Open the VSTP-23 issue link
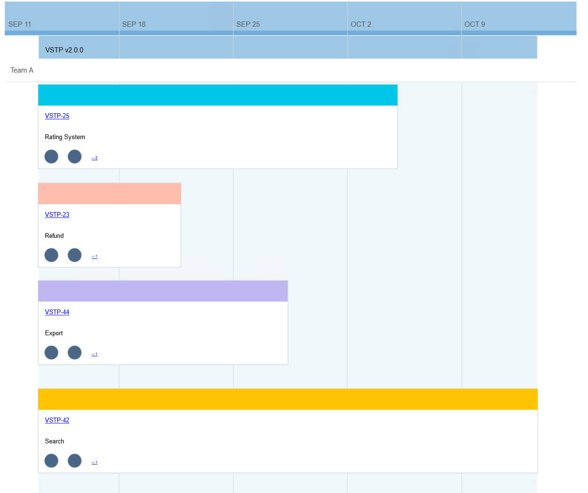 pyautogui.click(x=57, y=215)
